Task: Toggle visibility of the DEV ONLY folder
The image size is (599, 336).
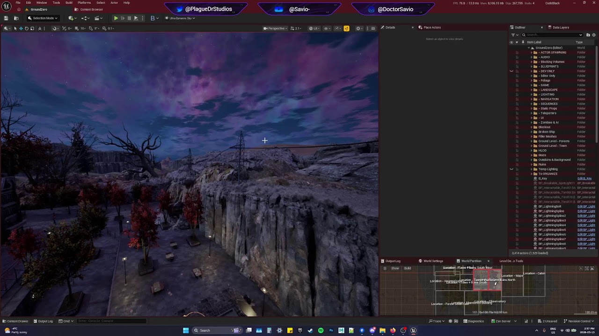Action: coord(511,71)
